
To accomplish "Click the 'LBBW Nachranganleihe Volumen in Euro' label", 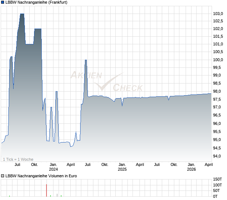I will click(41, 176).
